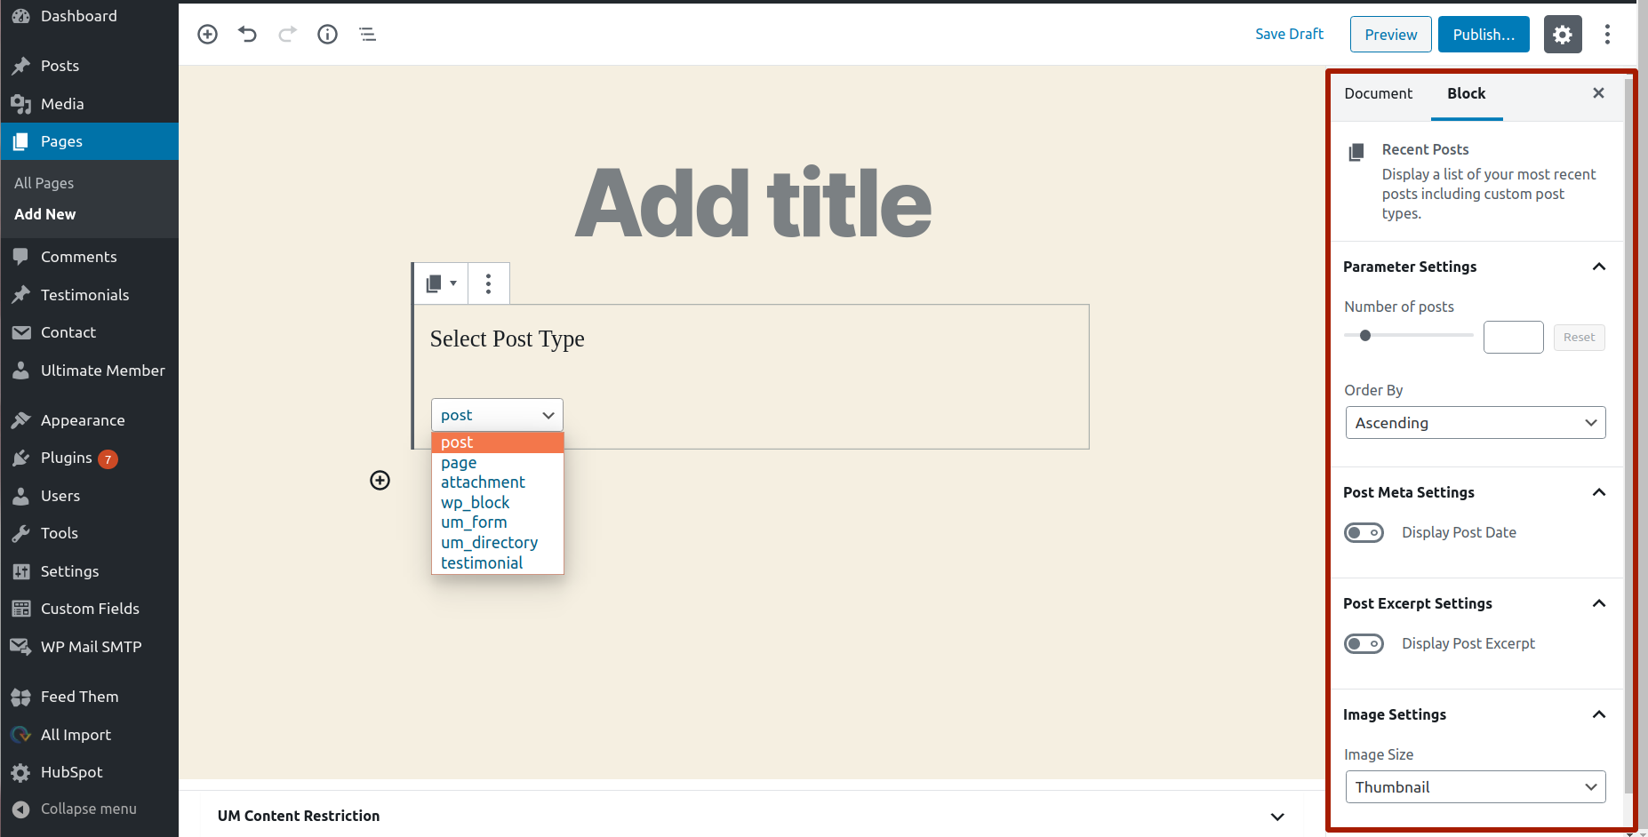The height and width of the screenshot is (837, 1648).
Task: Click the Number of posts slider
Action: (1409, 336)
